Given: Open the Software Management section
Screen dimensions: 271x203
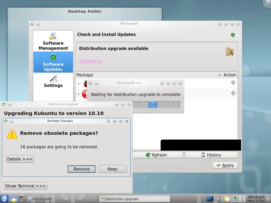Looking at the screenshot, I should (x=53, y=41).
